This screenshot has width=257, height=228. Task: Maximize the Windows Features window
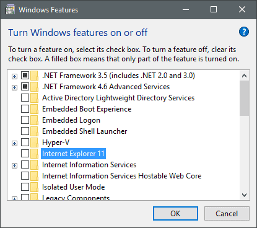pos(214,9)
